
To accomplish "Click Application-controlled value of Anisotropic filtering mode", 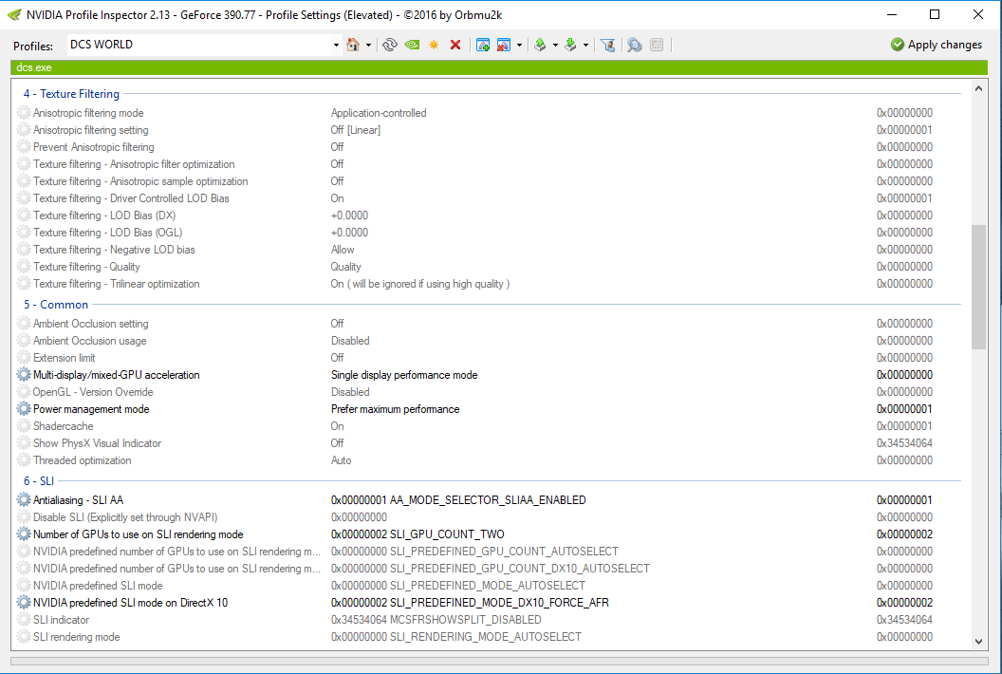I will (x=379, y=113).
